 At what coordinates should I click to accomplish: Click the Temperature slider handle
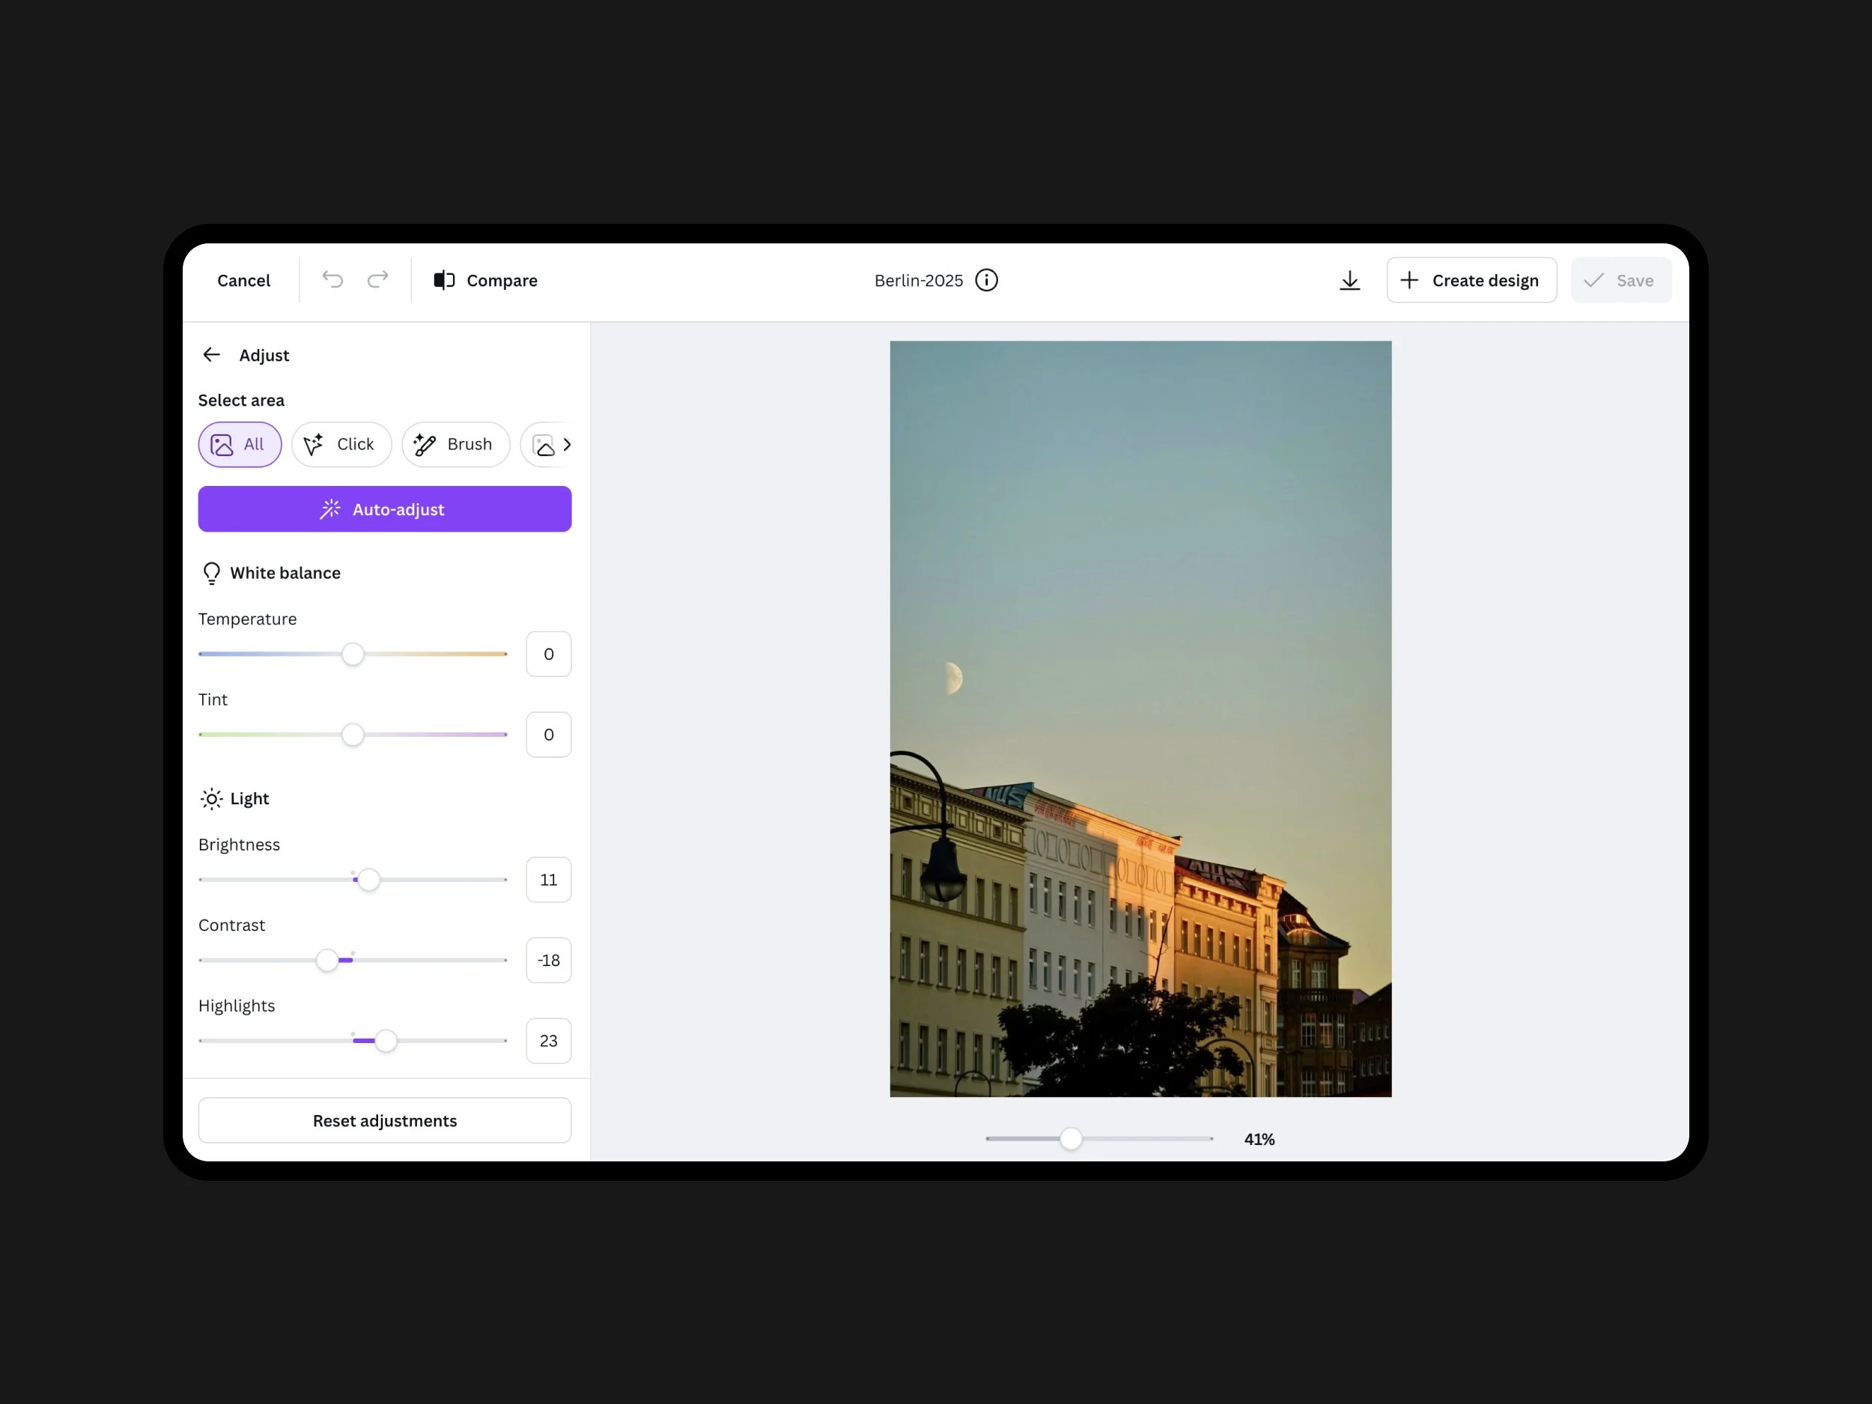click(x=353, y=654)
